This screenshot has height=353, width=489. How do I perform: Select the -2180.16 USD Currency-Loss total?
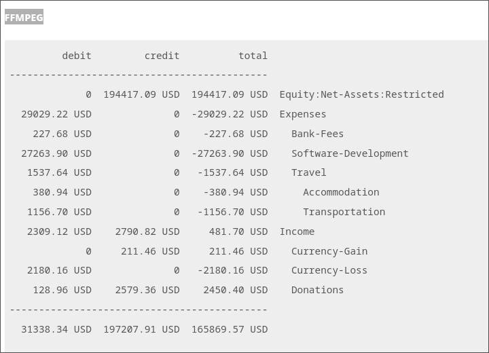tap(233, 270)
